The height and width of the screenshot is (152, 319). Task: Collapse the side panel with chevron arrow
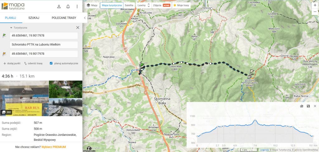[85, 18]
